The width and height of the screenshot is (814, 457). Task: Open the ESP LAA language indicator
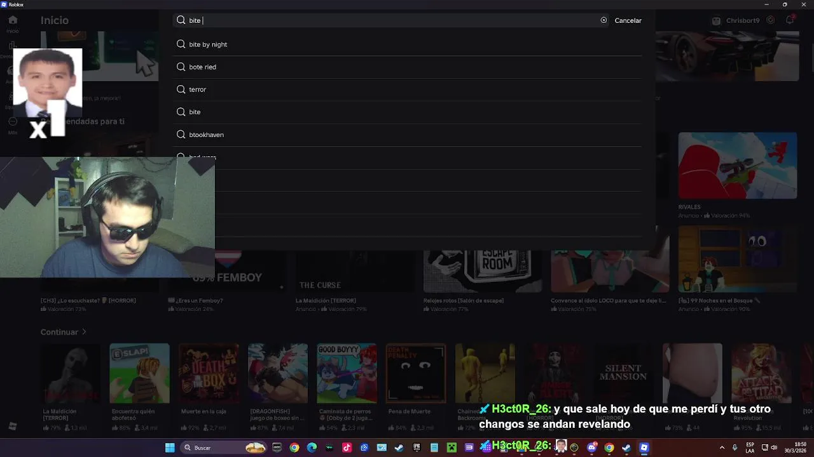[750, 447]
